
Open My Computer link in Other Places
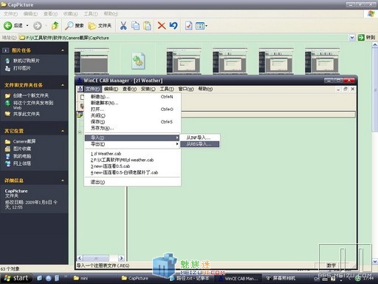[x=22, y=156]
